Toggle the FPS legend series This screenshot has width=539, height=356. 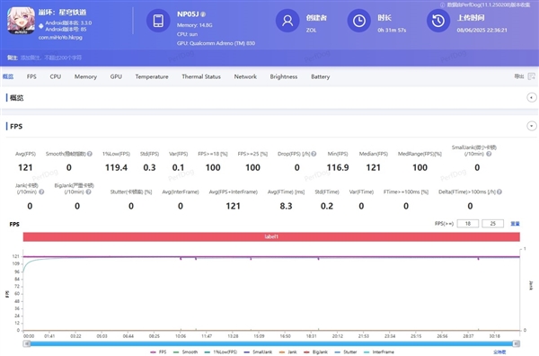click(158, 352)
